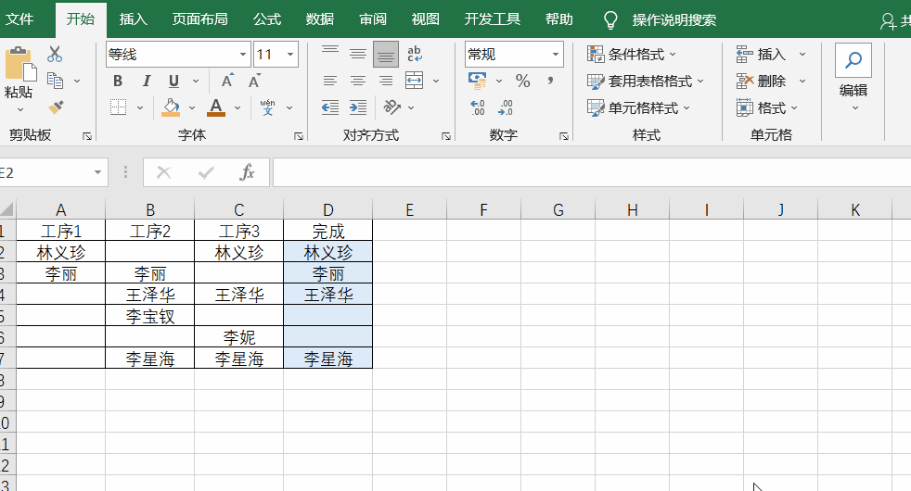Click 操作说明搜索 search box
This screenshot has width=911, height=491.
coord(674,19)
